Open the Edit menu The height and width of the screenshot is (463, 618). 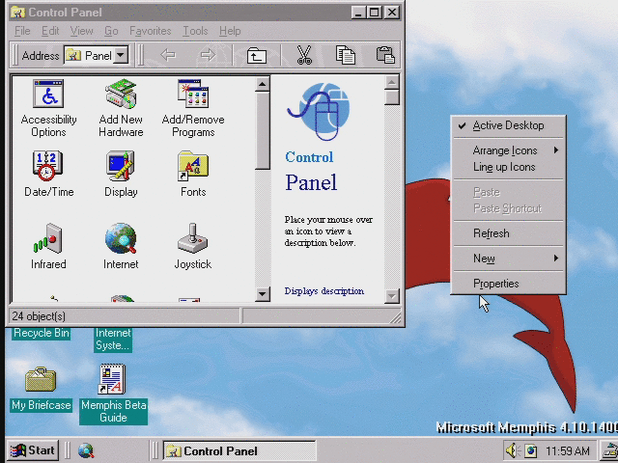click(x=50, y=31)
